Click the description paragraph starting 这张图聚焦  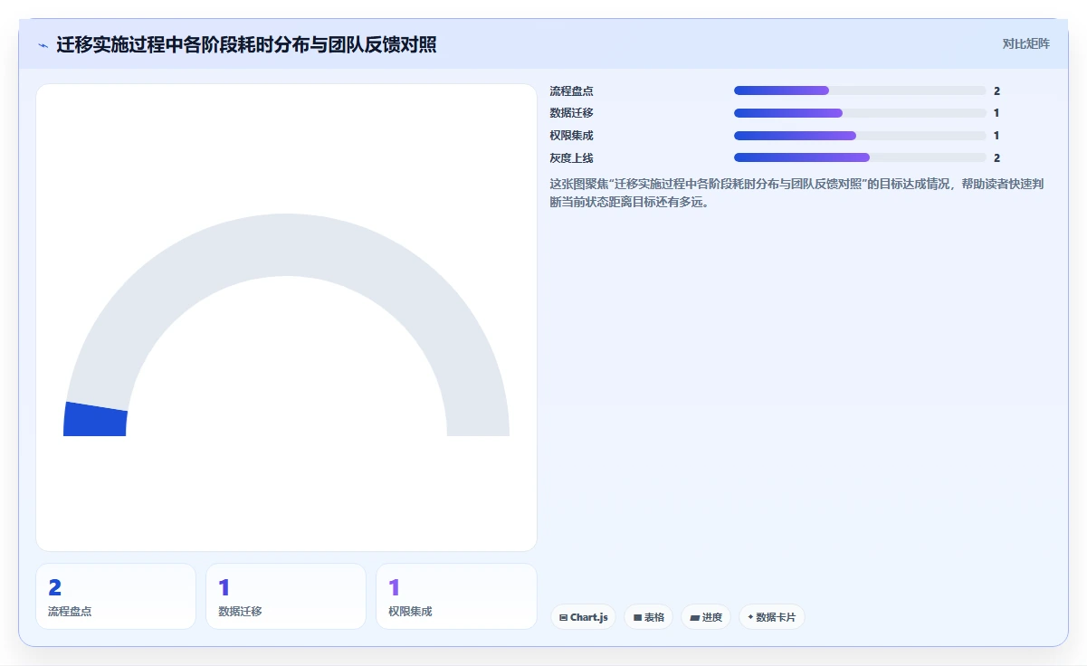pyautogui.click(x=797, y=193)
